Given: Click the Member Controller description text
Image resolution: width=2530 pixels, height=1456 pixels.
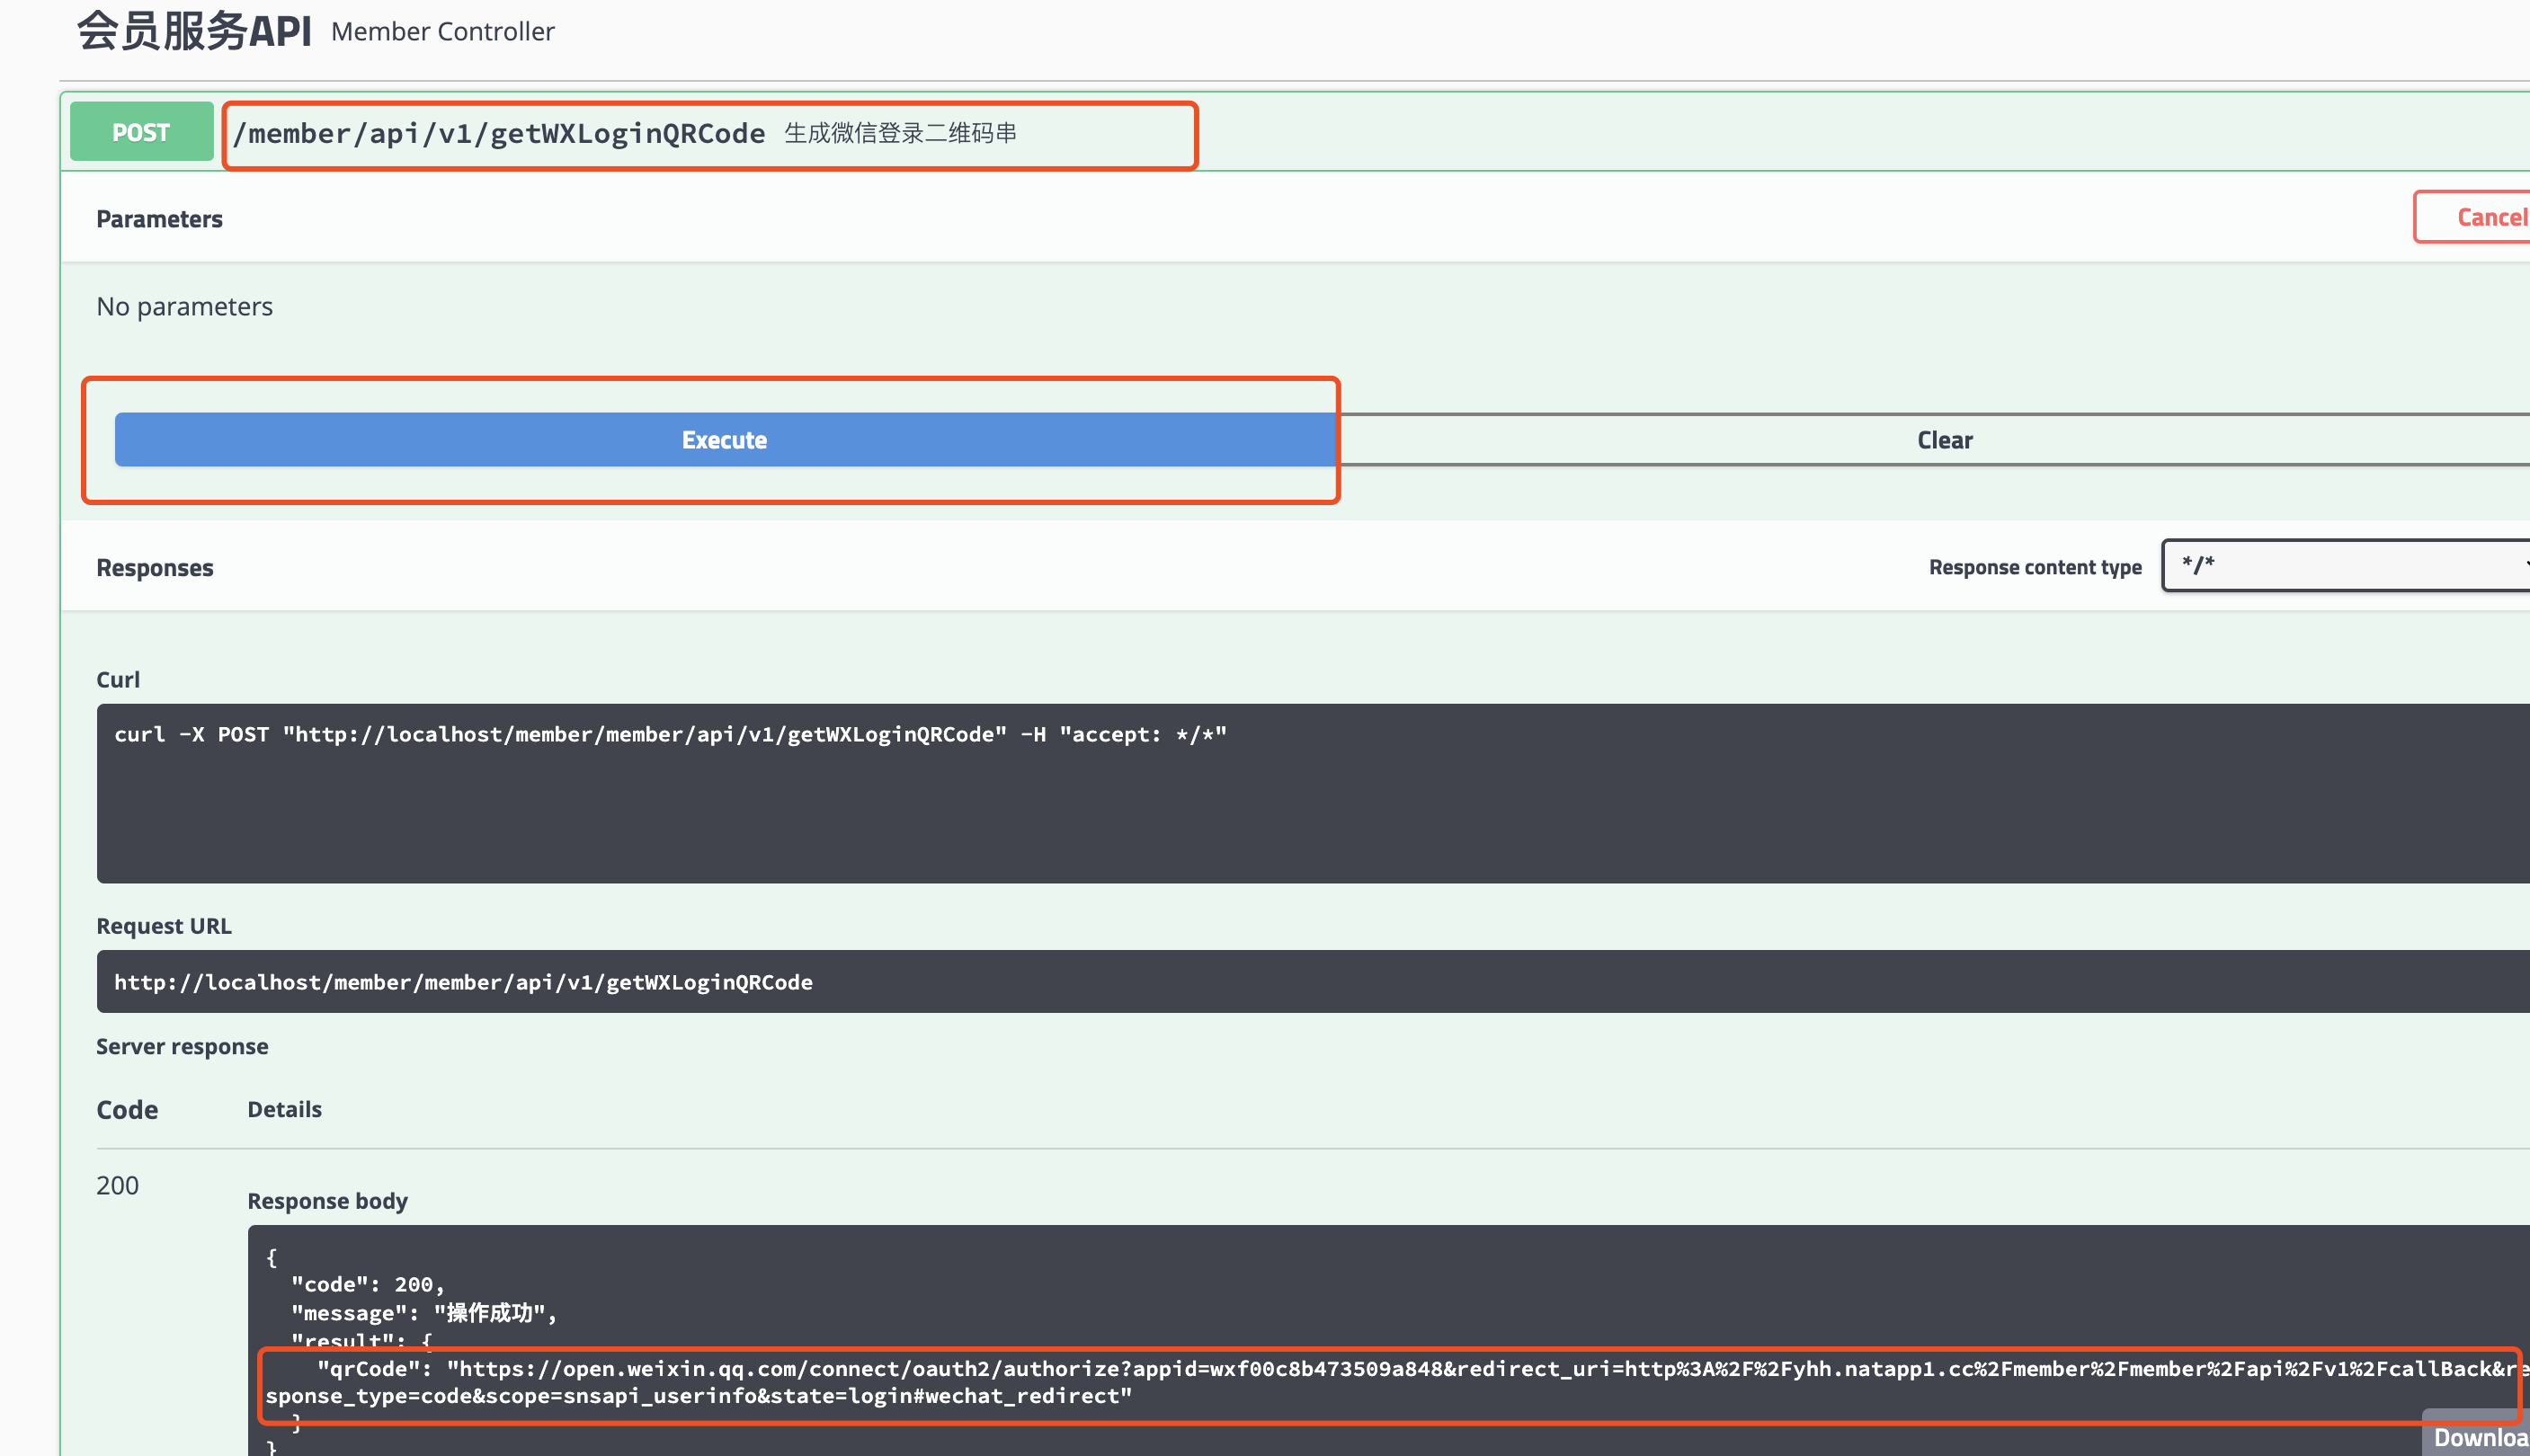Looking at the screenshot, I should (442, 32).
